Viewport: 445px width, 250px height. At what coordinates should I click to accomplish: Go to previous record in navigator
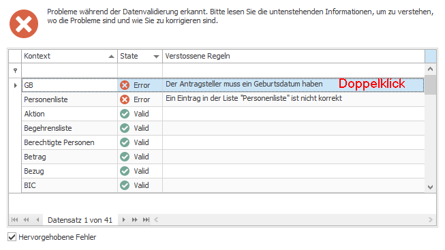click(37, 219)
